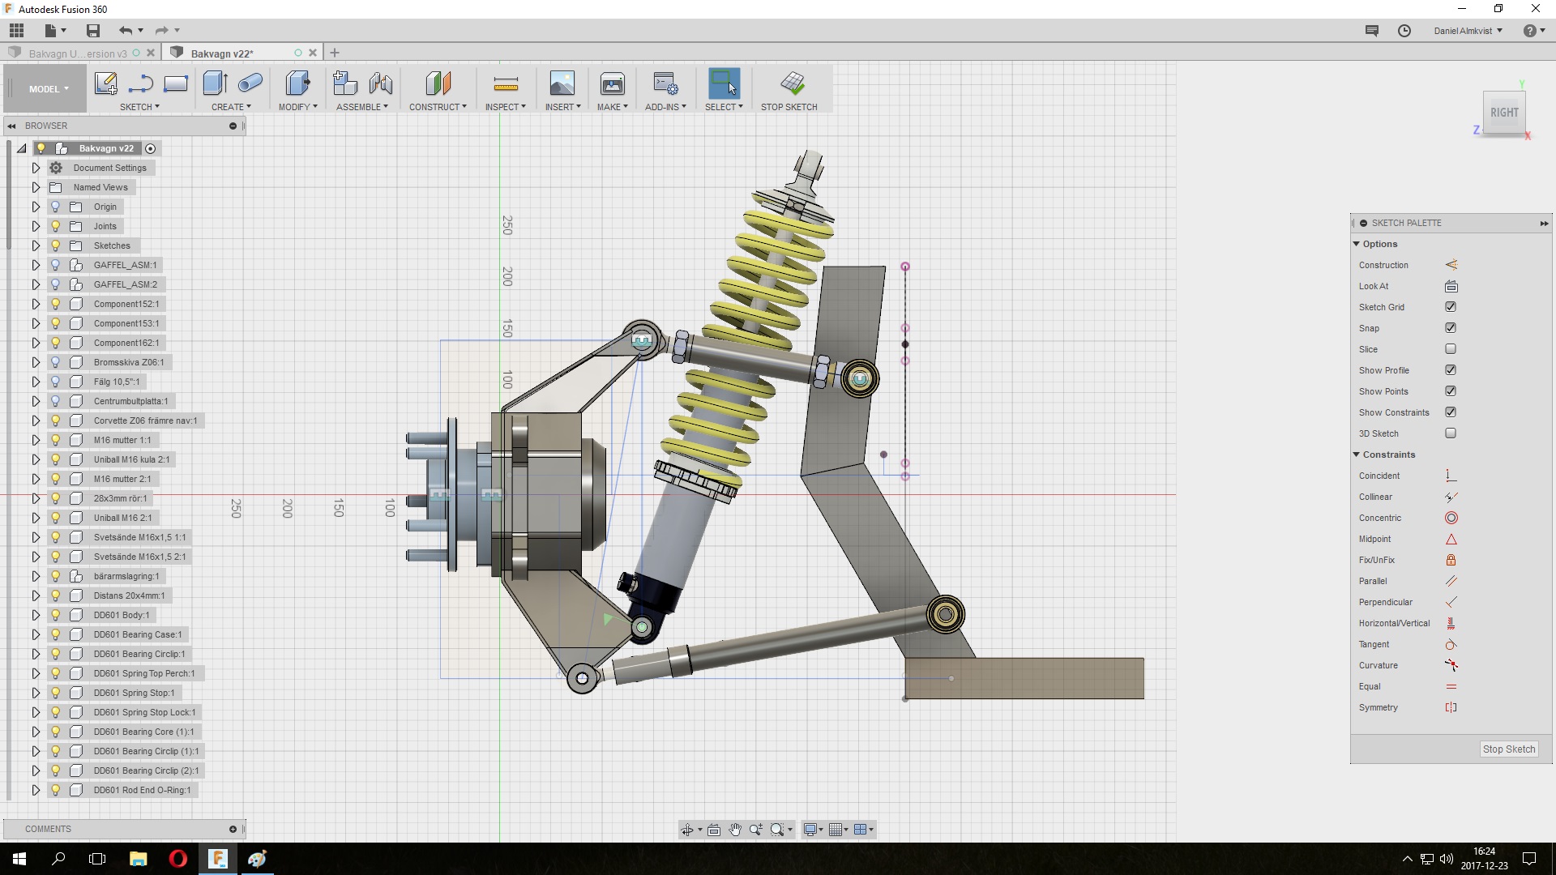Screen dimensions: 1556x875
Task: Expand the Sketches folder in browser
Action: click(x=36, y=245)
